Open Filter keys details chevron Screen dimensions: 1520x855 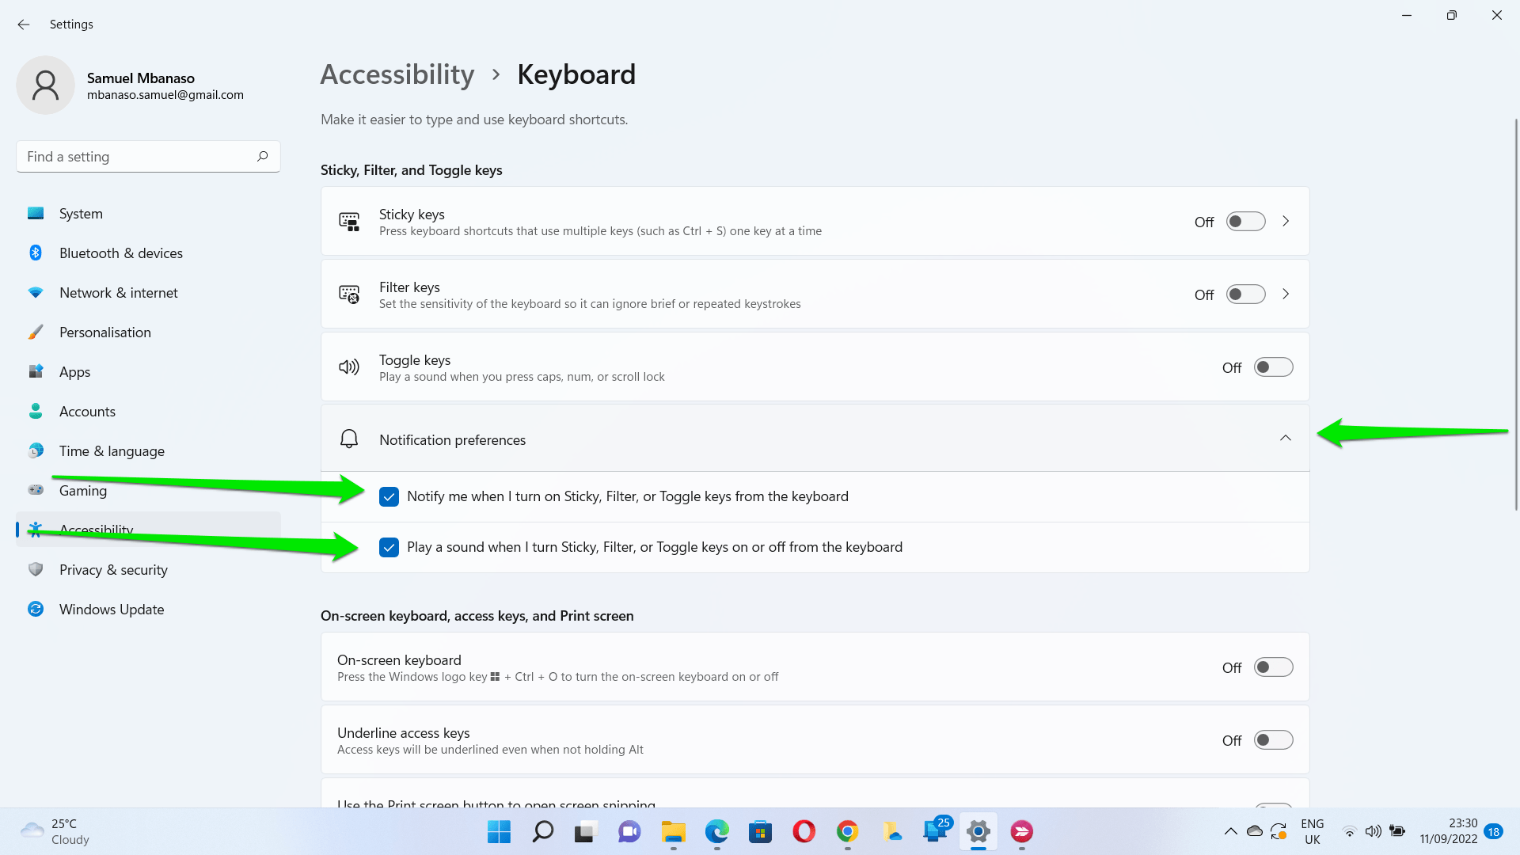click(1286, 294)
